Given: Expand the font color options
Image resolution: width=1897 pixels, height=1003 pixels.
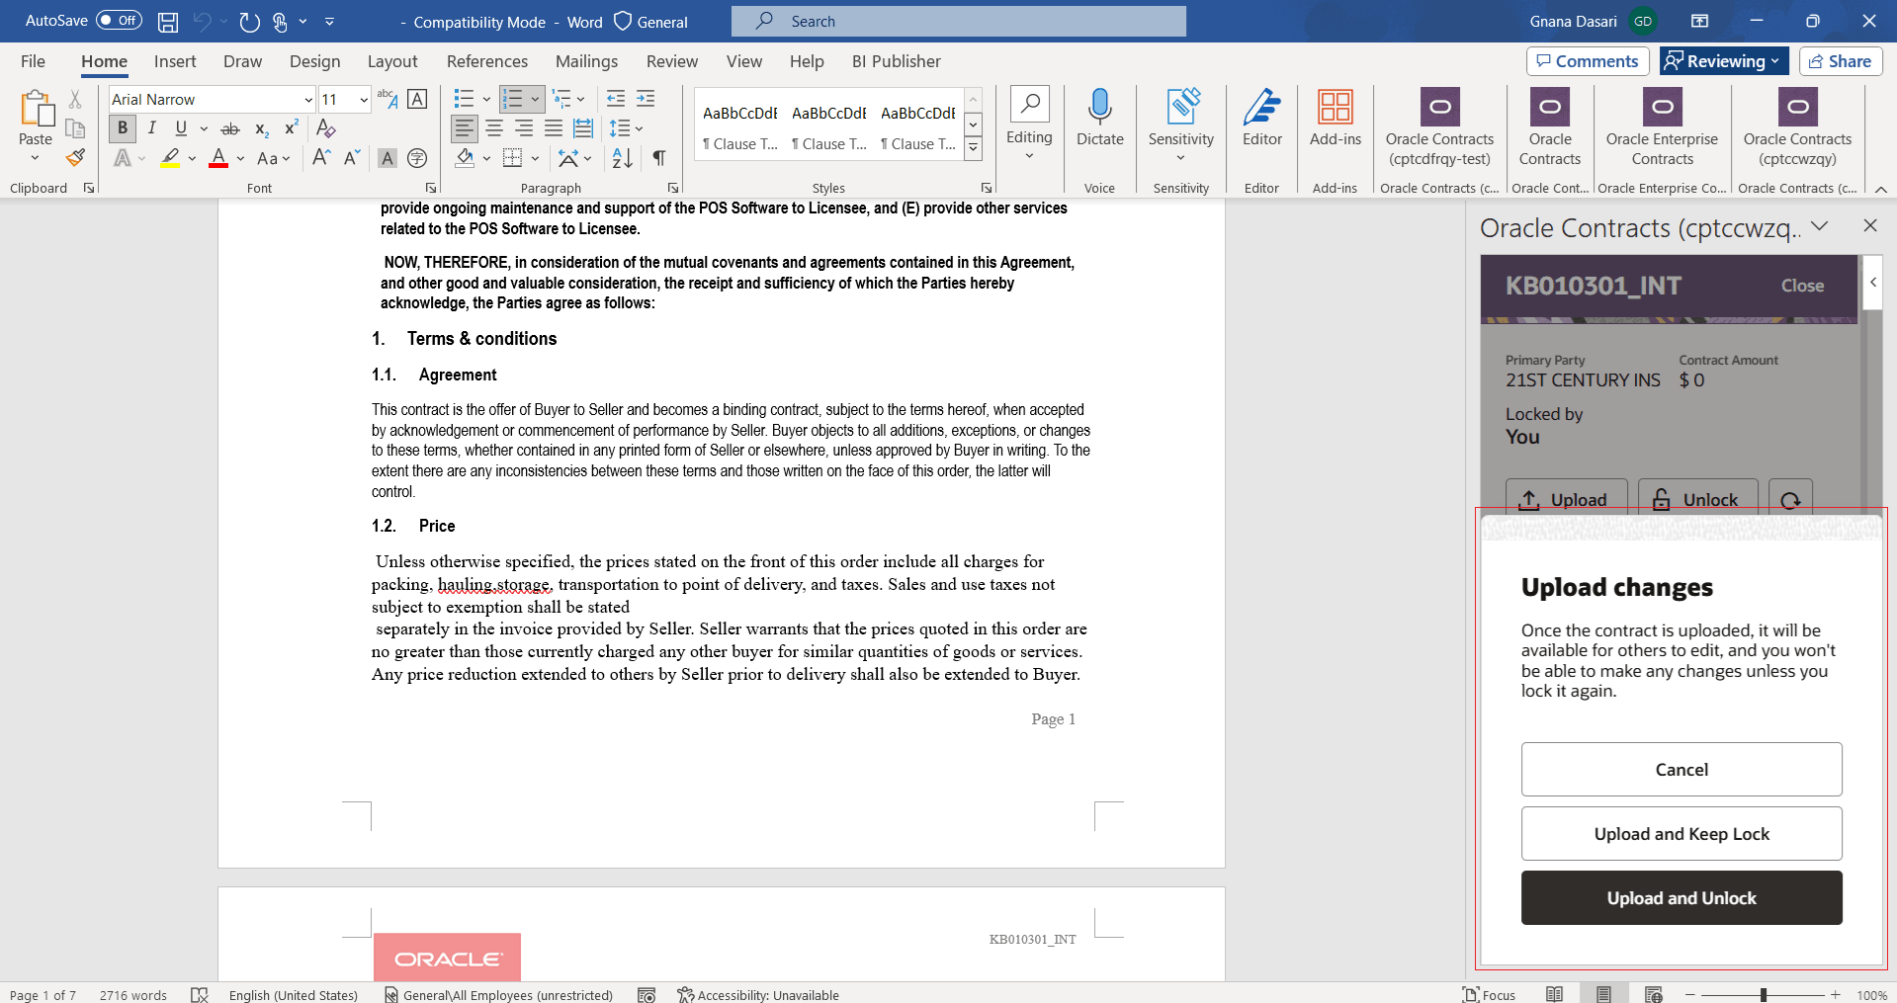Looking at the screenshot, I should (x=238, y=159).
